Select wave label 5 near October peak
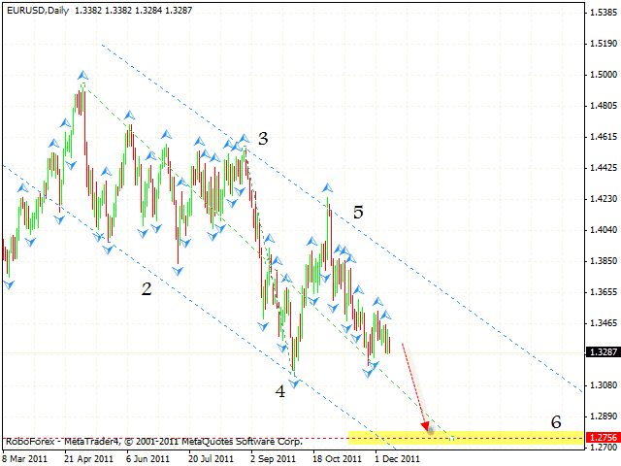This screenshot has width=621, height=466. (358, 213)
